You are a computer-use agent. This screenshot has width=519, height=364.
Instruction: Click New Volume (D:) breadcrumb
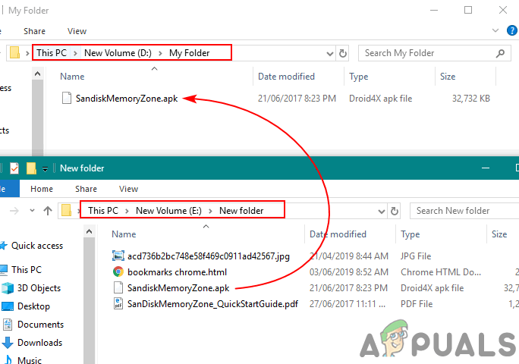pos(118,53)
